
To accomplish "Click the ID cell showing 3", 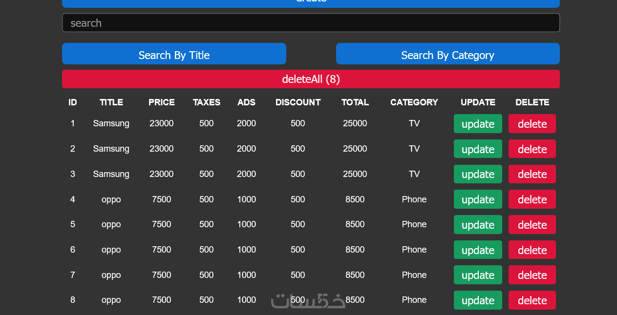I will [x=73, y=174].
